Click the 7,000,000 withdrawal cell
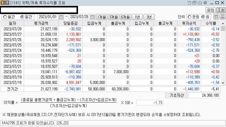The height and width of the screenshot is (127, 226). 118,72
